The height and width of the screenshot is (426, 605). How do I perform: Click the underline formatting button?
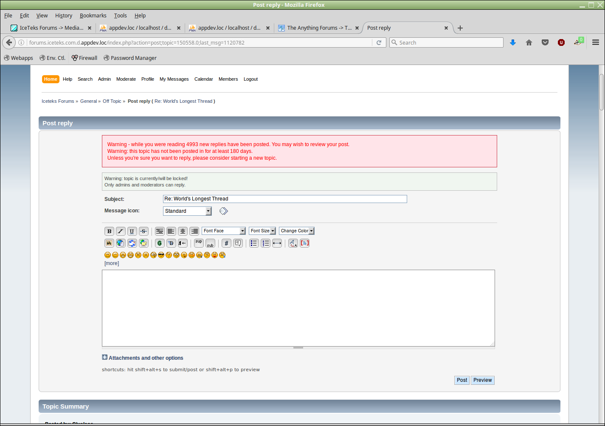point(132,231)
